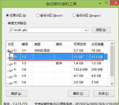The height and width of the screenshot is (105, 119).
Task: Sort by the 分区 column header
Action: 13,44
